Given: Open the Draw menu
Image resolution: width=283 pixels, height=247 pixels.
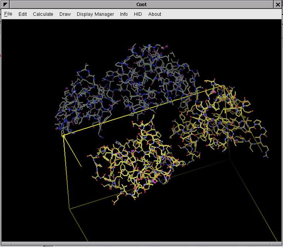Looking at the screenshot, I should [65, 14].
